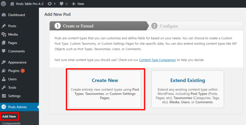This screenshot has height=125, width=246.
Task: Open the comments bubble icon in admin bar
Action: pos(61,4)
